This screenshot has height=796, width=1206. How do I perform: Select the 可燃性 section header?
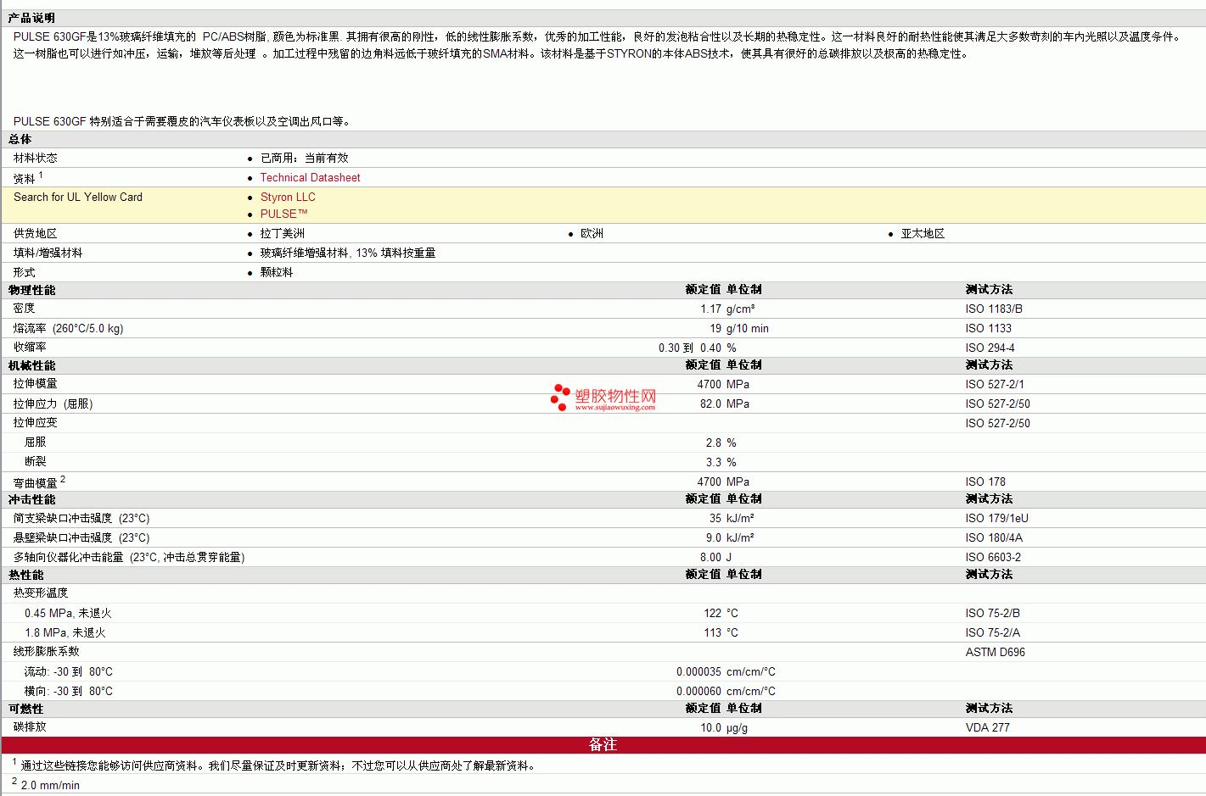(x=26, y=710)
